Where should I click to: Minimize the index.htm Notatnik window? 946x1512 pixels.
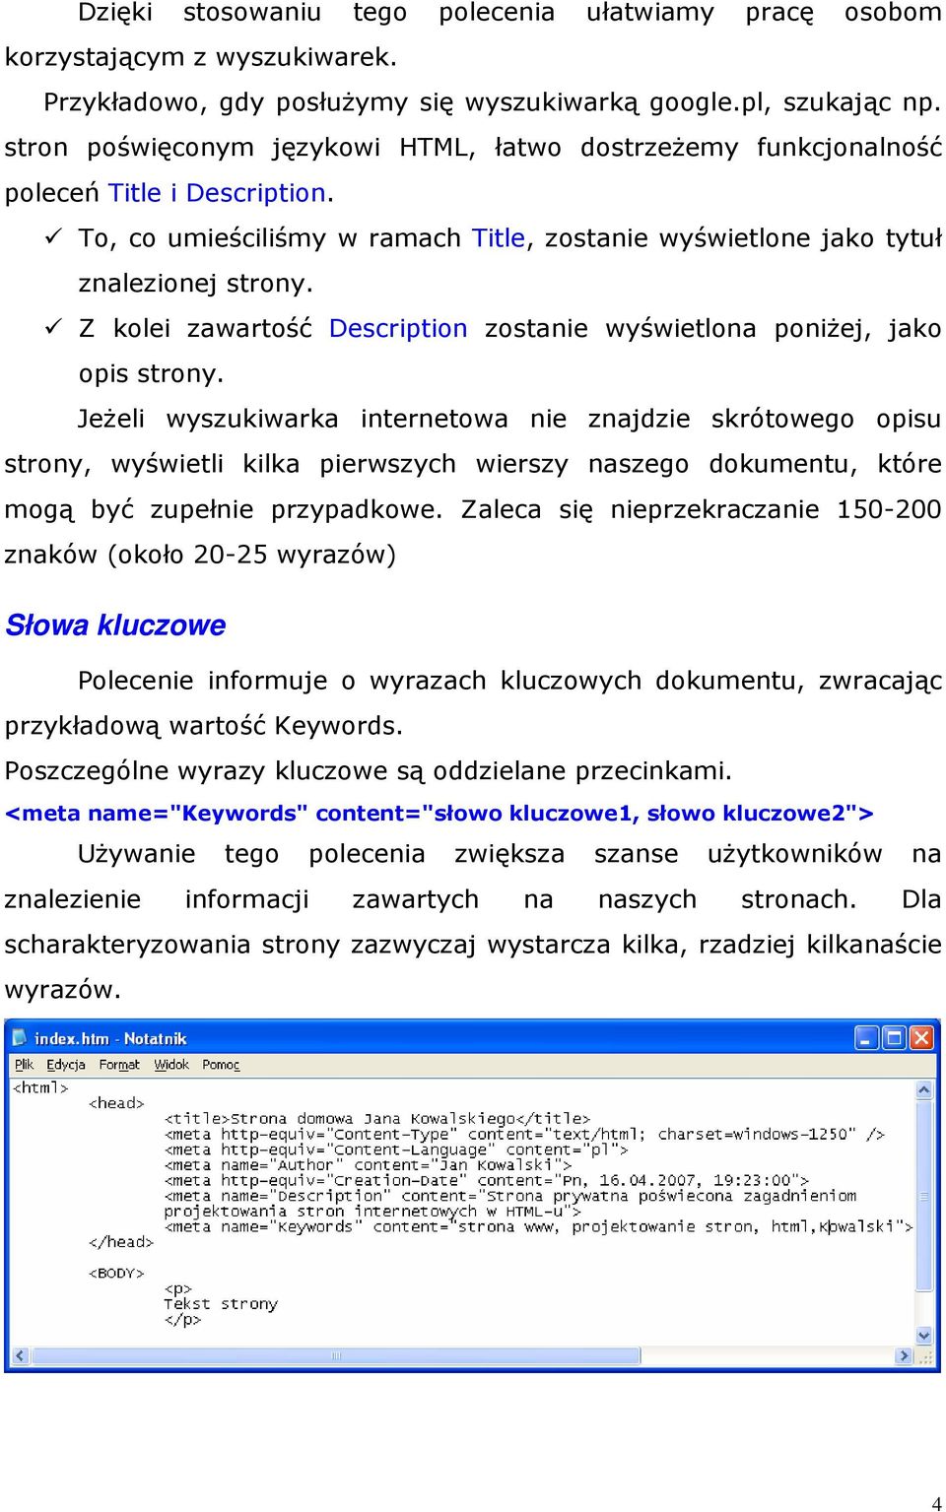click(866, 1038)
